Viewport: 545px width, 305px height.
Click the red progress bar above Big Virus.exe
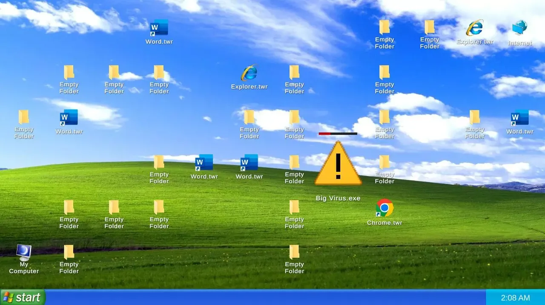click(338, 133)
